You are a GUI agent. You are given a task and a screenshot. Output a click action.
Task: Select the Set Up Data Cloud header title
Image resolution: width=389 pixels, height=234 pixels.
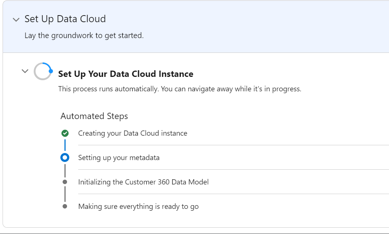tap(65, 19)
